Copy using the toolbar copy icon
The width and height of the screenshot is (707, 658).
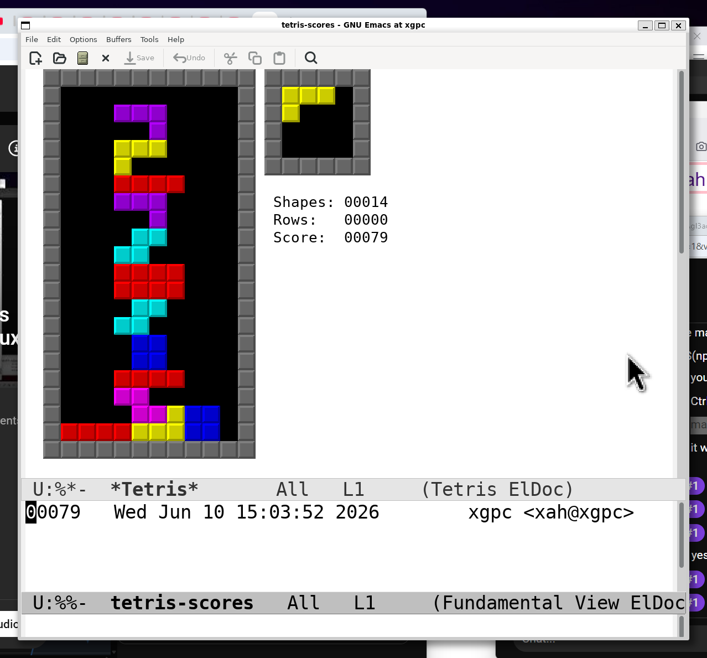(x=254, y=58)
